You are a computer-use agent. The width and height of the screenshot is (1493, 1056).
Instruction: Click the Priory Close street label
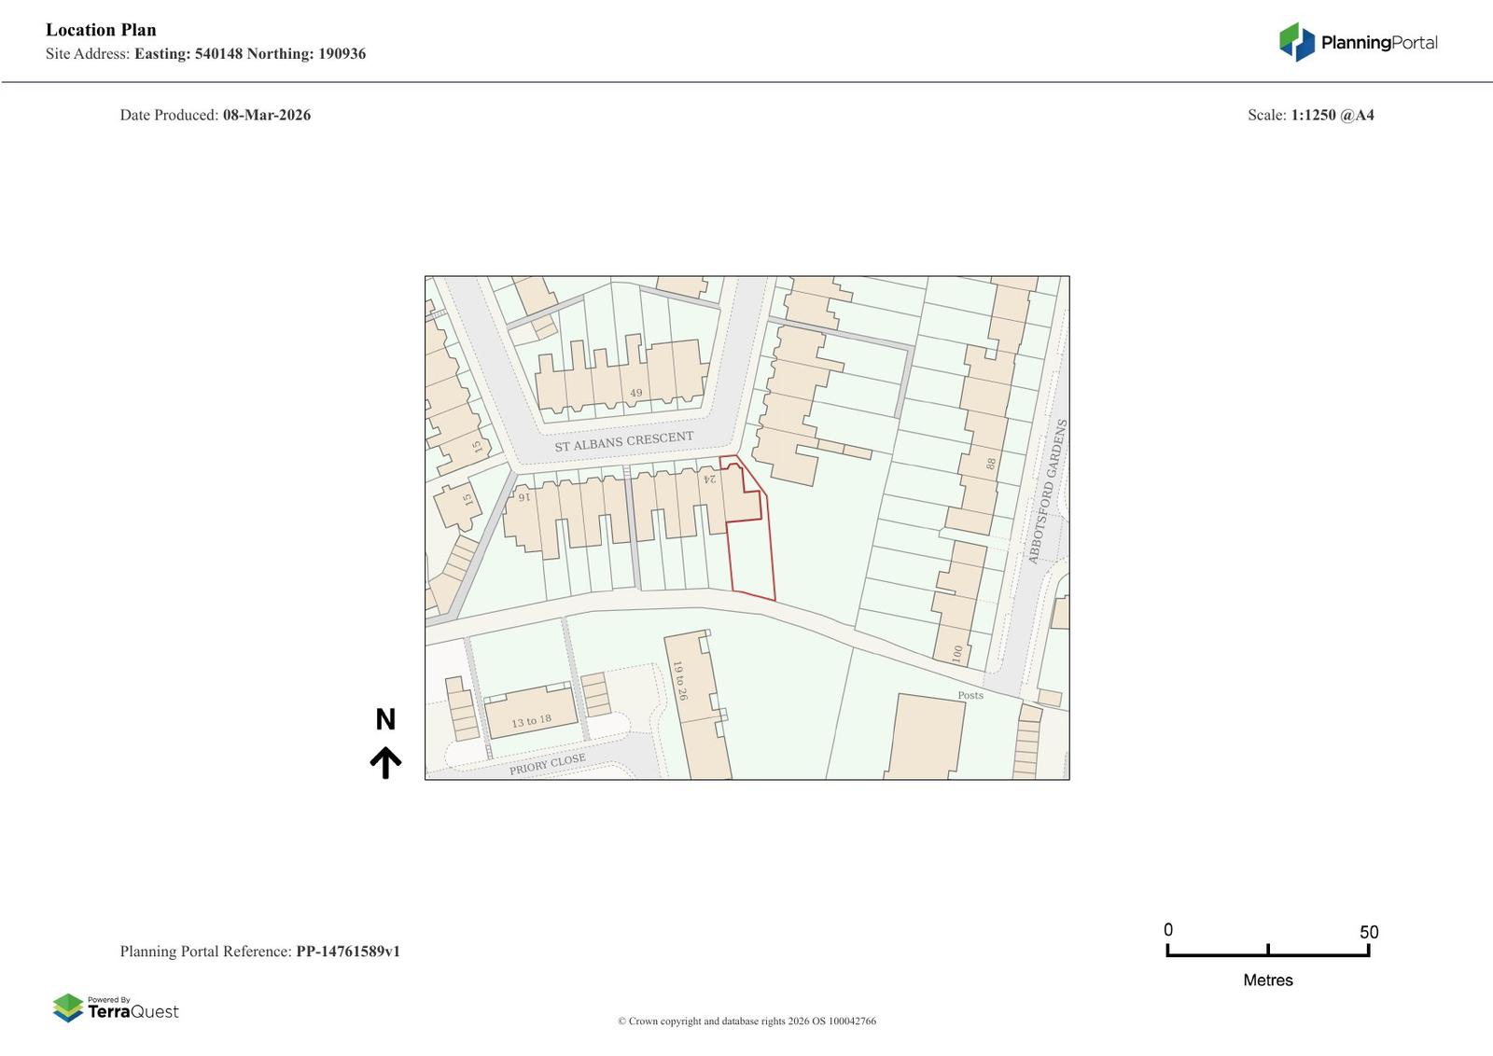547,764
